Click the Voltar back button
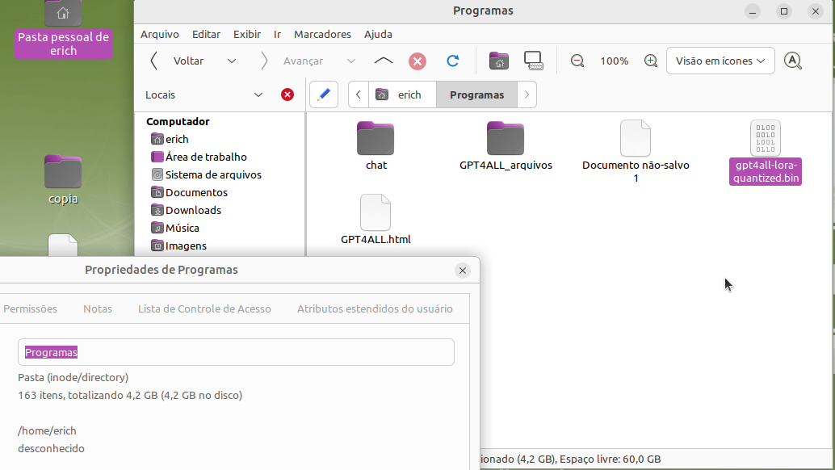Image resolution: width=835 pixels, height=470 pixels. [x=178, y=61]
